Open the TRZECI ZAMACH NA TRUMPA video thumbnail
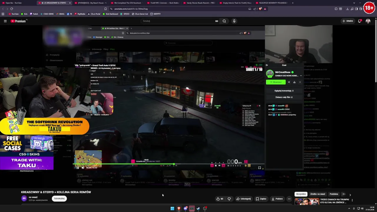The image size is (377, 212). [x=307, y=201]
